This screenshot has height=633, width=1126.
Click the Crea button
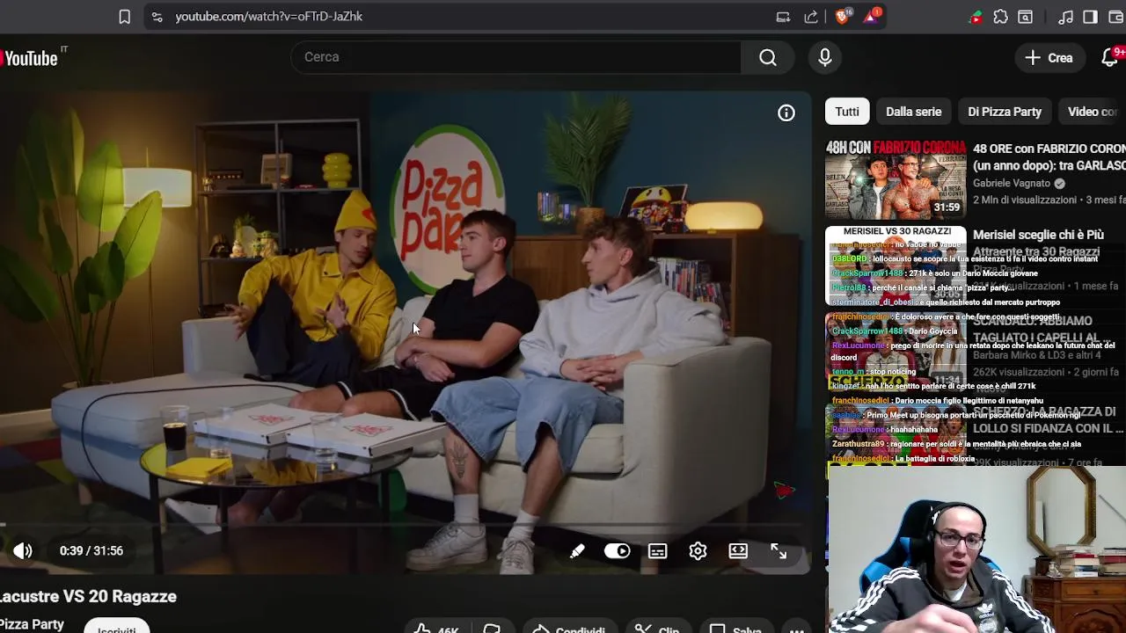click(x=1049, y=57)
